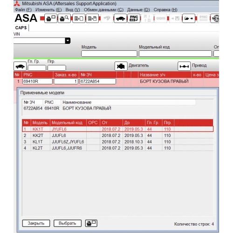Click the car silhouette toolbar icon

(x=120, y=18)
